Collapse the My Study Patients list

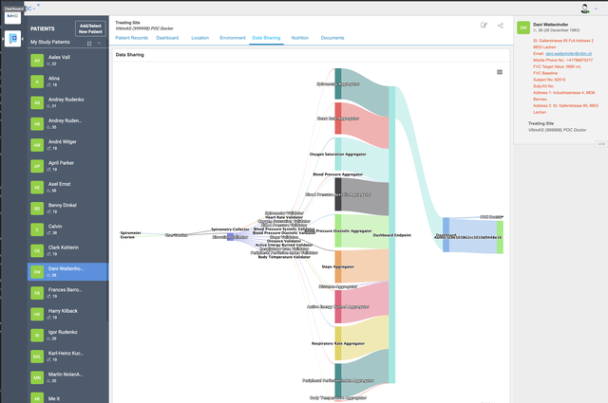[x=99, y=43]
